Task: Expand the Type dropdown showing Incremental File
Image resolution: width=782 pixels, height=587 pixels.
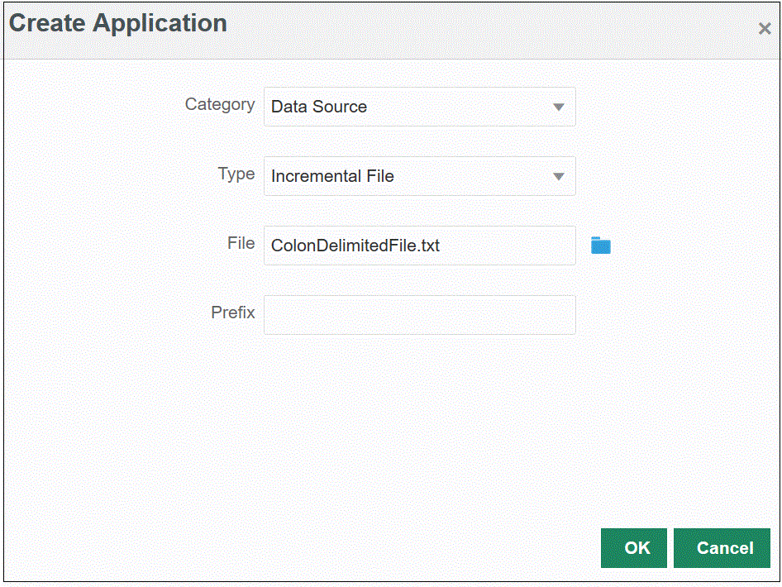Action: tap(560, 176)
